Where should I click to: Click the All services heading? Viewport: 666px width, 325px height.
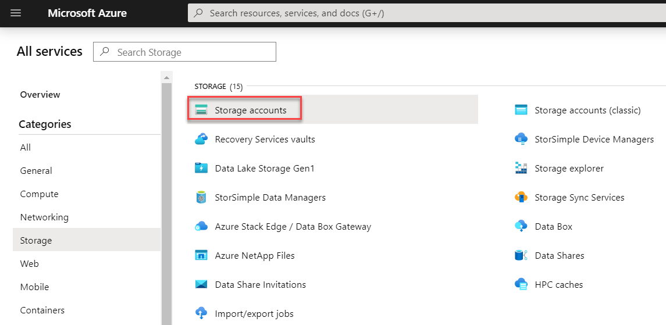point(49,51)
